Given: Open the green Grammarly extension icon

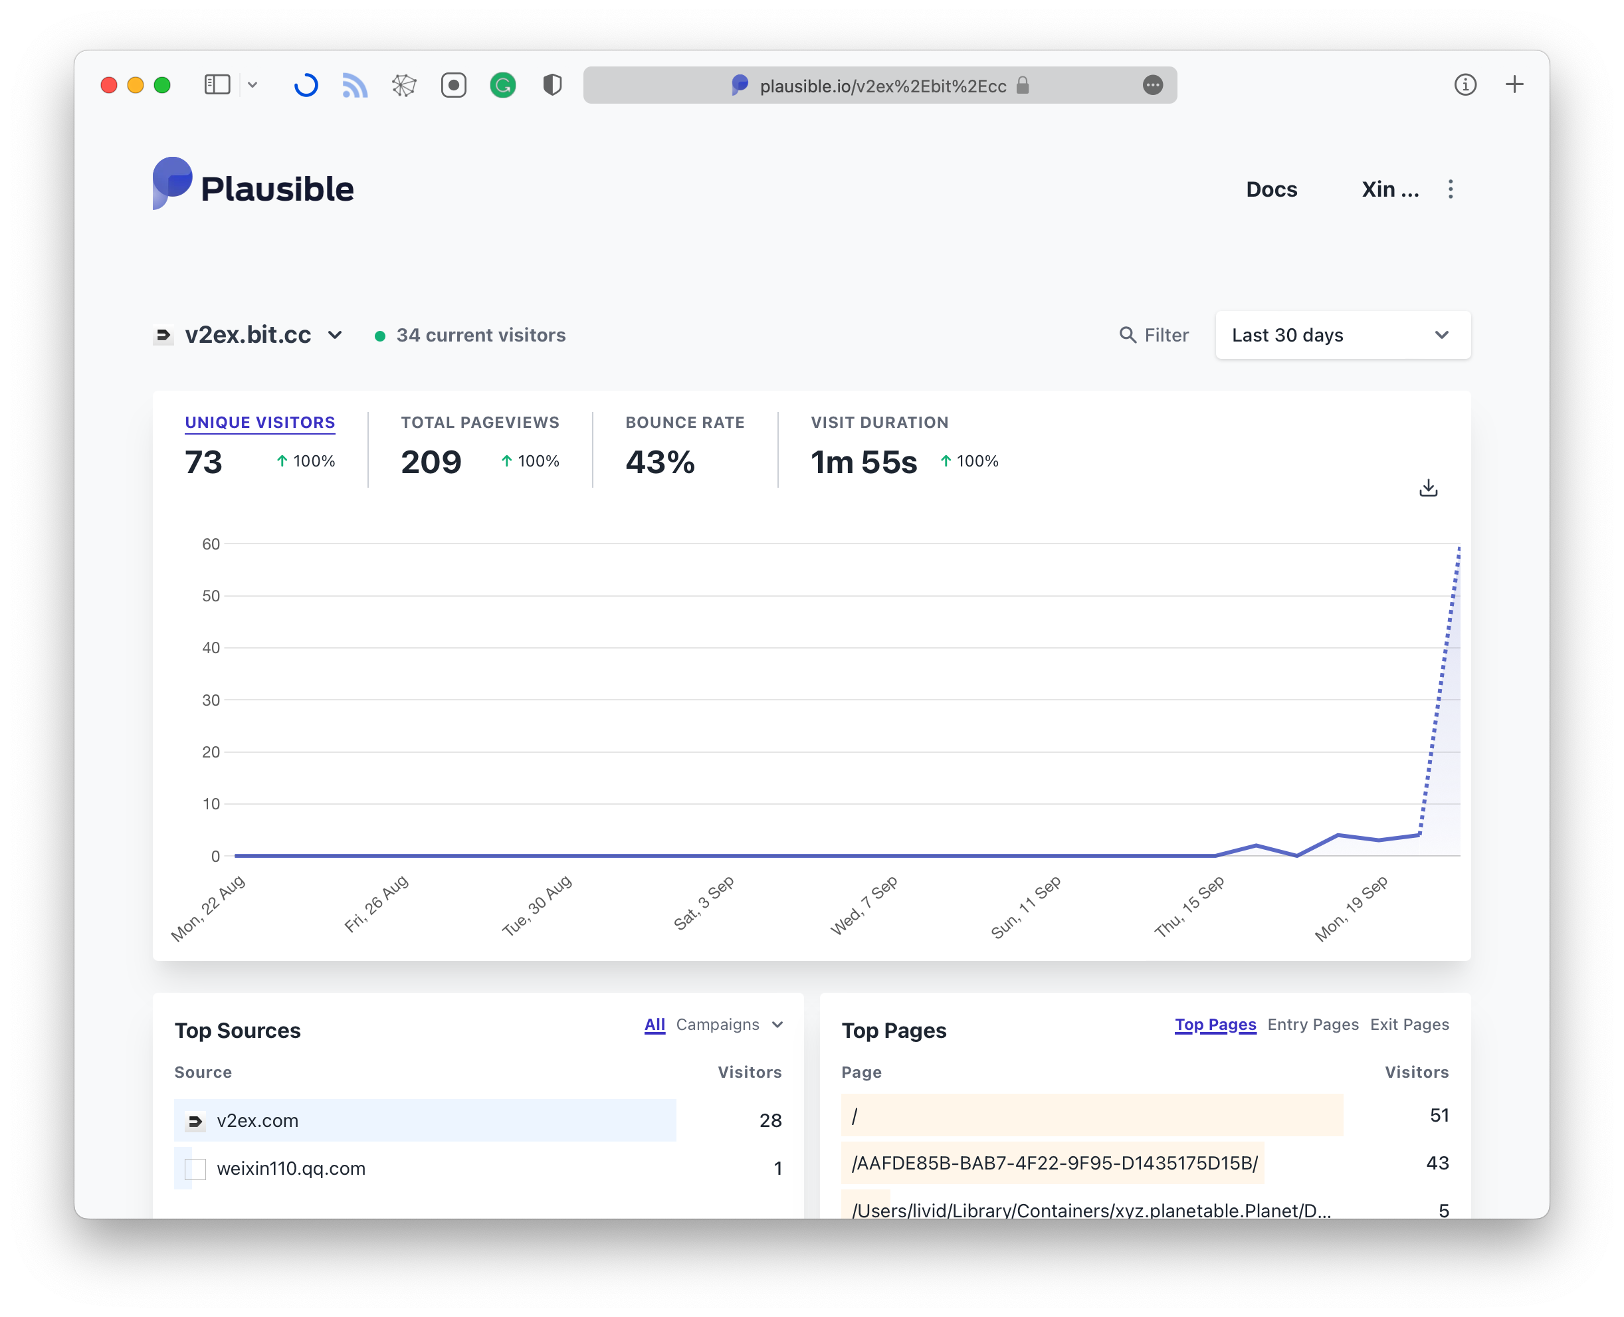Looking at the screenshot, I should [503, 85].
